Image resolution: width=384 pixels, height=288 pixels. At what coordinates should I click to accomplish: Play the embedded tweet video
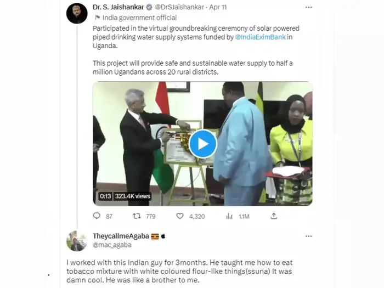[x=202, y=144]
